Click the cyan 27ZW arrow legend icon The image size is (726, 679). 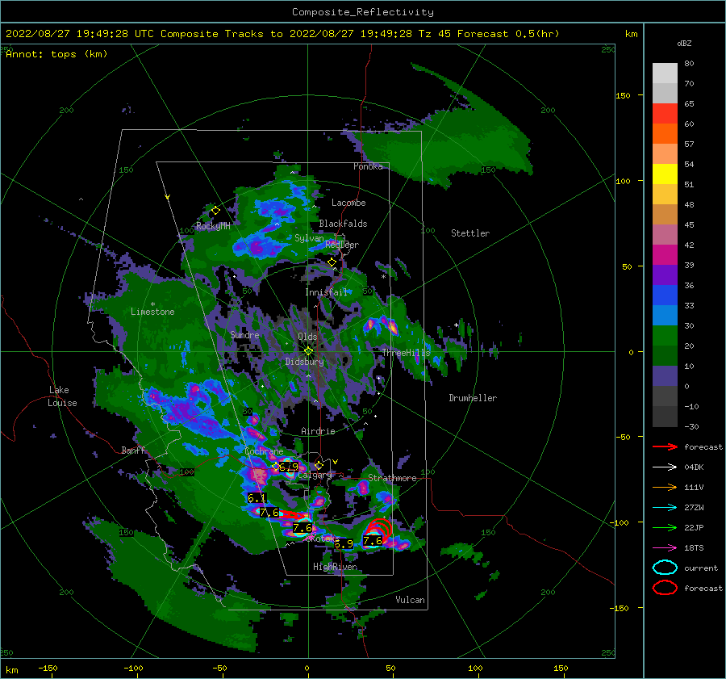coord(665,508)
